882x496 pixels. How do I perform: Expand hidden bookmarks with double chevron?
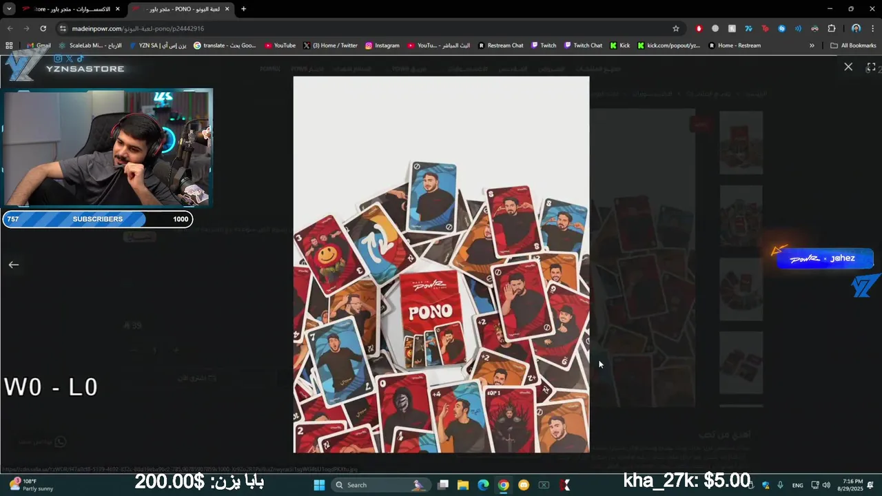point(812,45)
